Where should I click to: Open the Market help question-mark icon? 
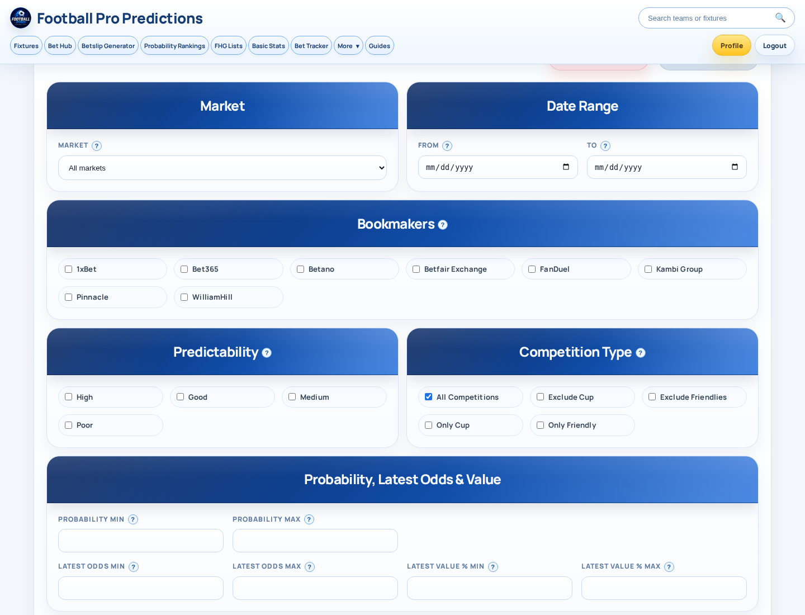97,146
